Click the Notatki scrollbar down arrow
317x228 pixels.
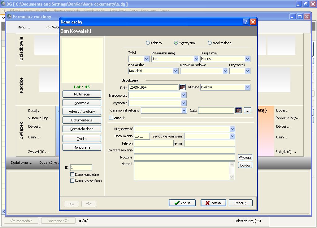pos(232,177)
